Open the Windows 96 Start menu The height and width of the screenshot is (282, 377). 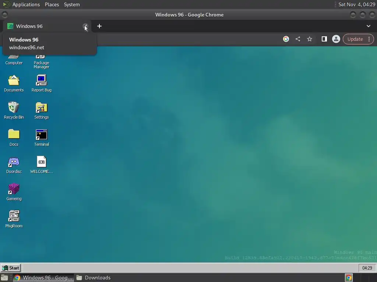(11, 268)
